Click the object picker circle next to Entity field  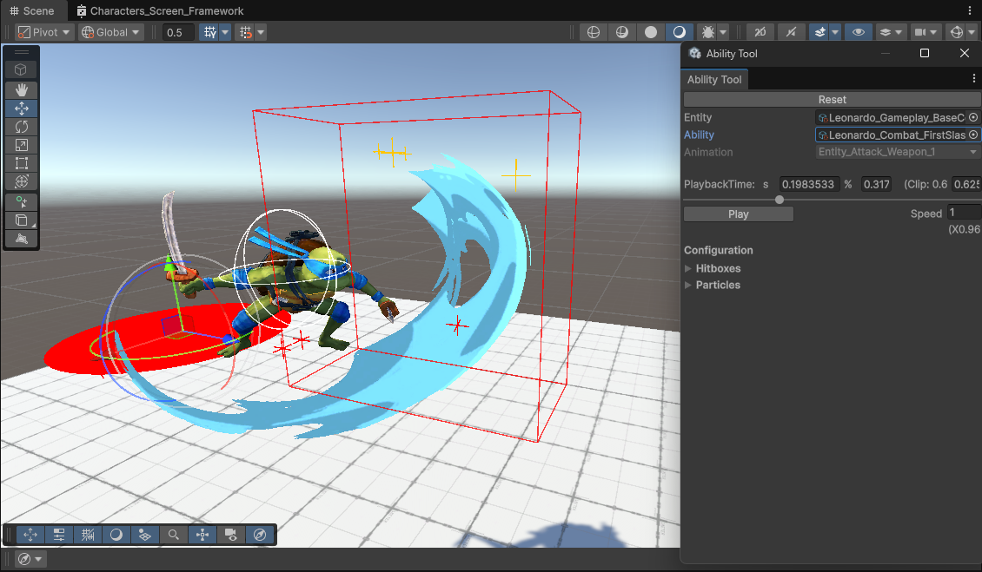pos(973,117)
